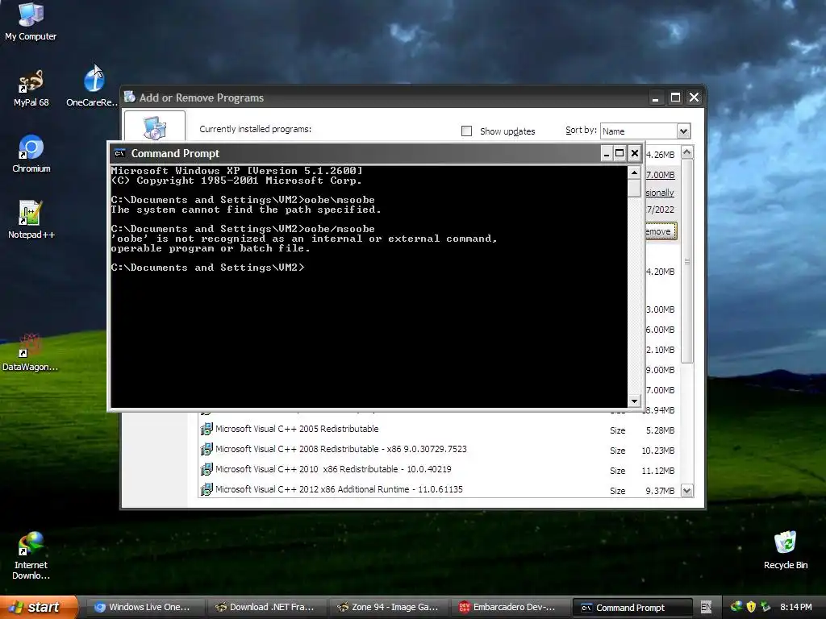Select the Change or Remove Programs sidebar icon

(155, 127)
